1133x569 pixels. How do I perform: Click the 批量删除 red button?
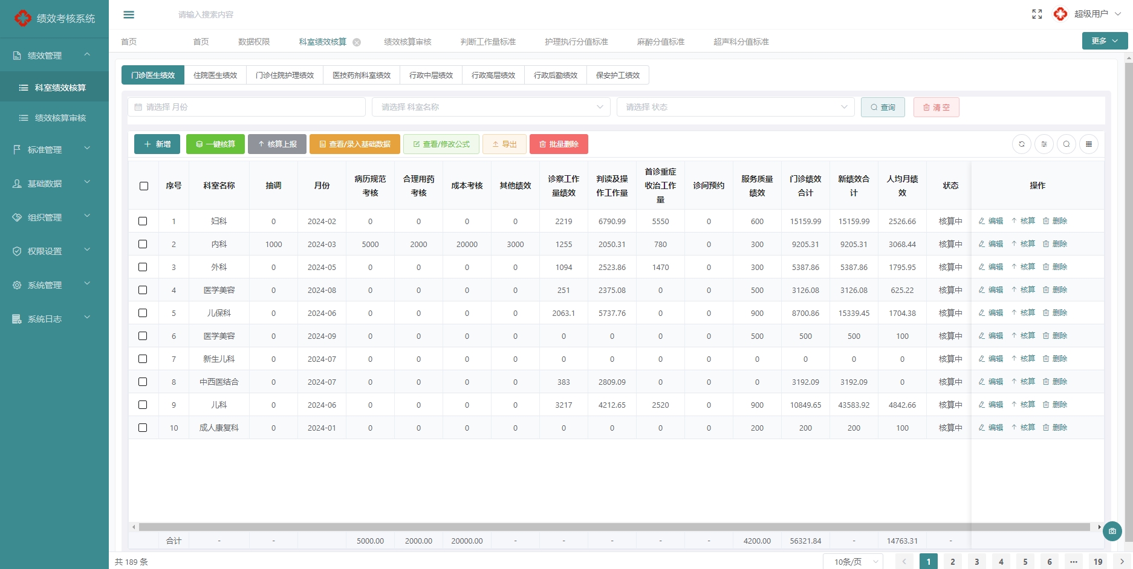point(559,144)
